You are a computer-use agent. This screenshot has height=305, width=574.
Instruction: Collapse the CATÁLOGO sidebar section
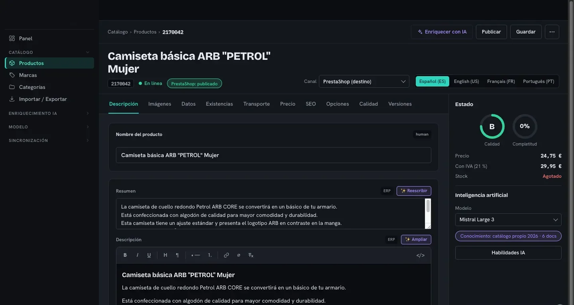pos(88,52)
